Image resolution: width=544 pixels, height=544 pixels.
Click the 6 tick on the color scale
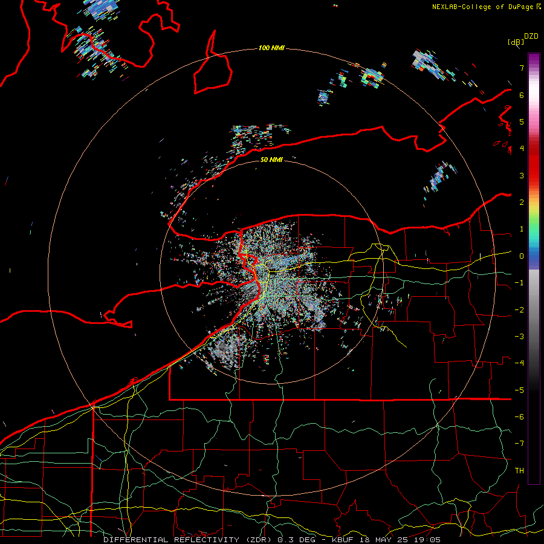pyautogui.click(x=522, y=95)
